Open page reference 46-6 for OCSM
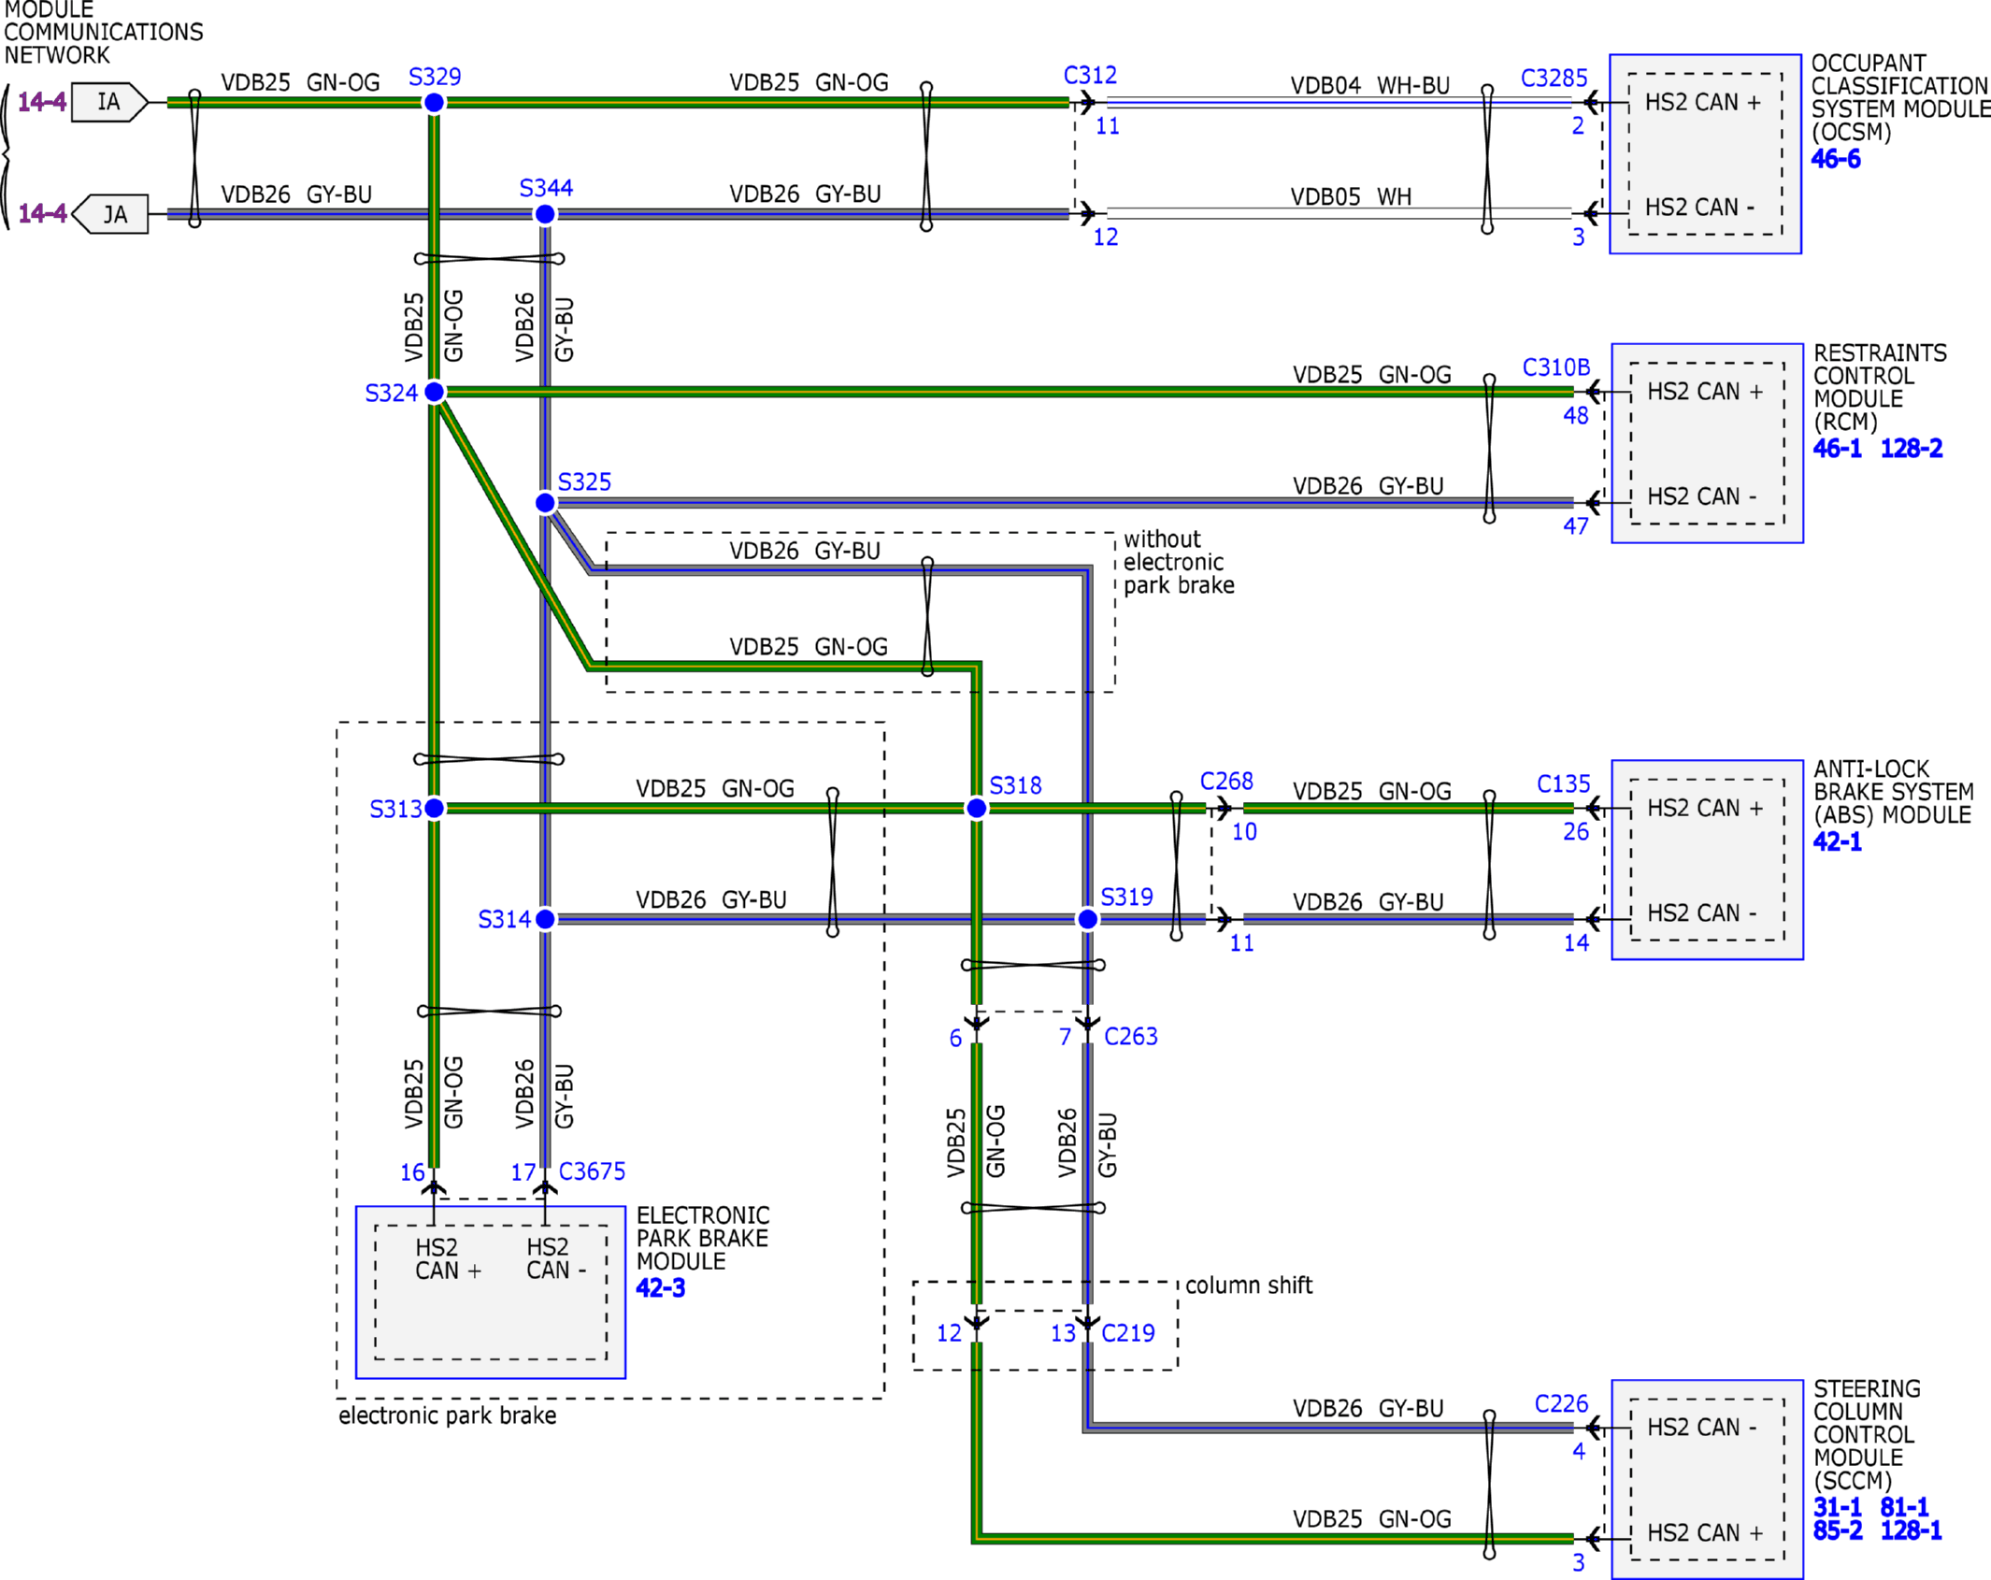The image size is (1991, 1580). (x=1835, y=159)
